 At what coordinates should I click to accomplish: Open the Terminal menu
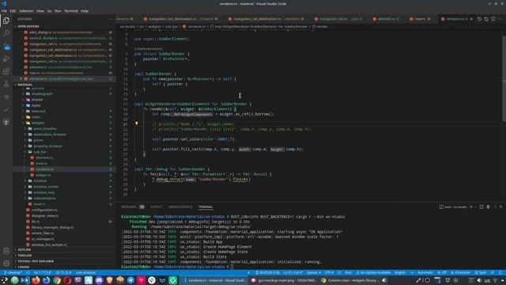click(x=71, y=11)
